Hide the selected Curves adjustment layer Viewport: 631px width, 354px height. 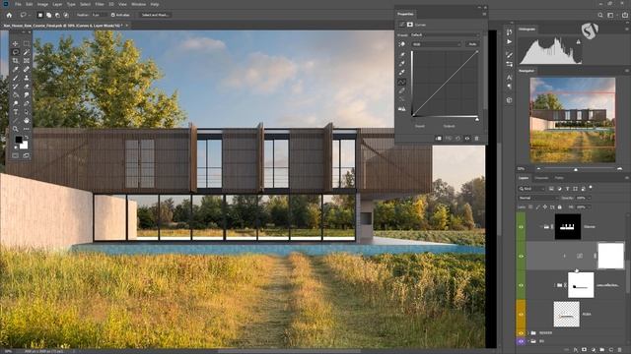coord(522,256)
